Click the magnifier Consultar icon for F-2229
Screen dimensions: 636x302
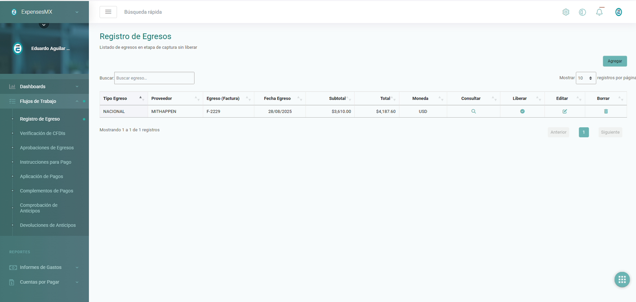(473, 111)
